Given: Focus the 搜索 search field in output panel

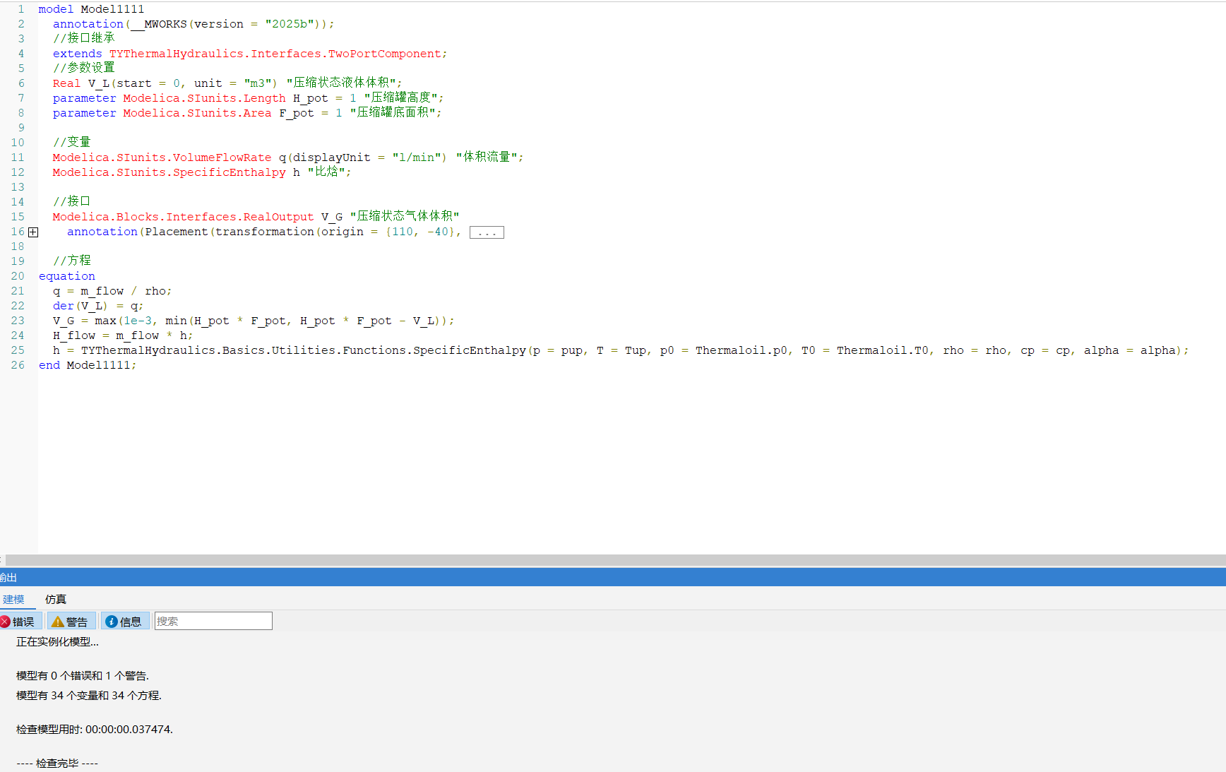Looking at the screenshot, I should [x=213, y=621].
